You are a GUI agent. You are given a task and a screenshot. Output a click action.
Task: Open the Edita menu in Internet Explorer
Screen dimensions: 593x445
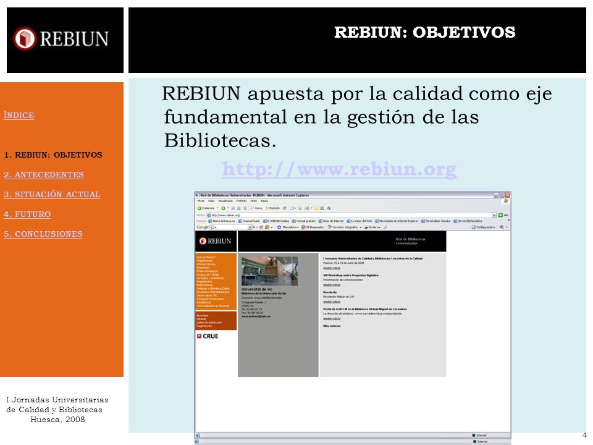click(211, 201)
